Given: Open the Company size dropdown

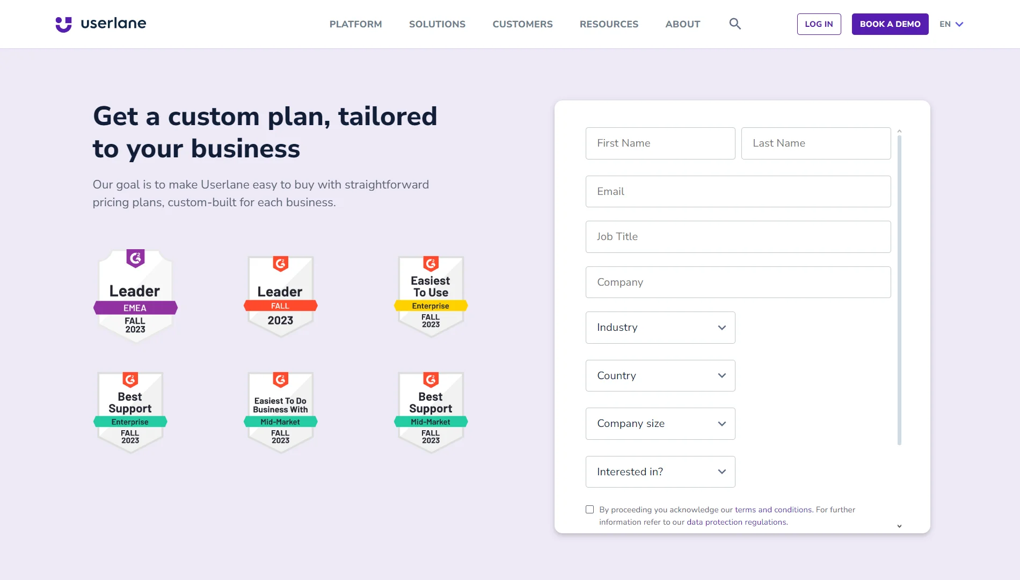Looking at the screenshot, I should click(x=660, y=424).
